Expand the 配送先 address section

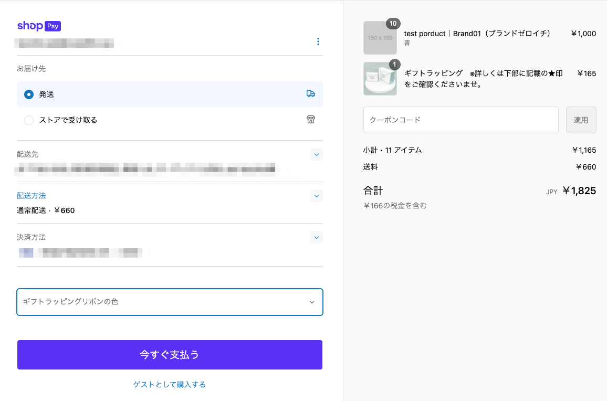316,154
